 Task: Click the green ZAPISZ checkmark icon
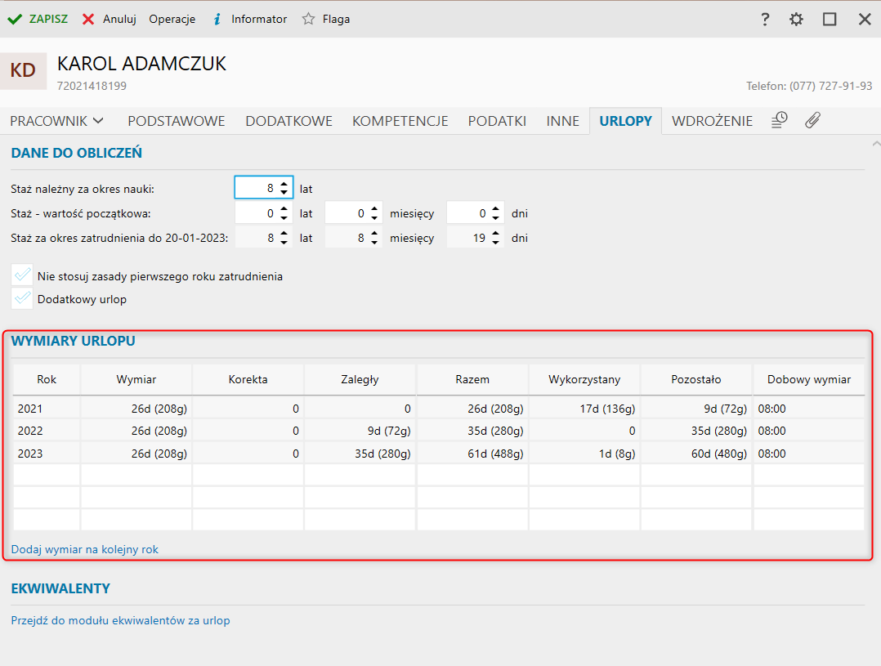[14, 19]
